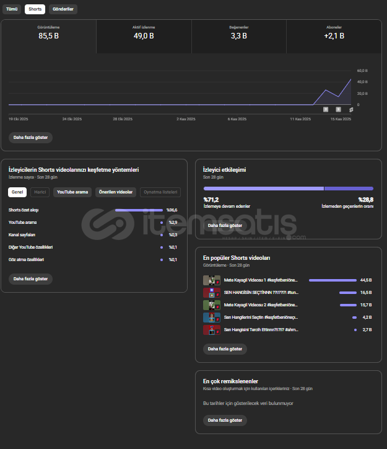Select the YouTube arama filter chip
The height and width of the screenshot is (449, 387).
(73, 192)
